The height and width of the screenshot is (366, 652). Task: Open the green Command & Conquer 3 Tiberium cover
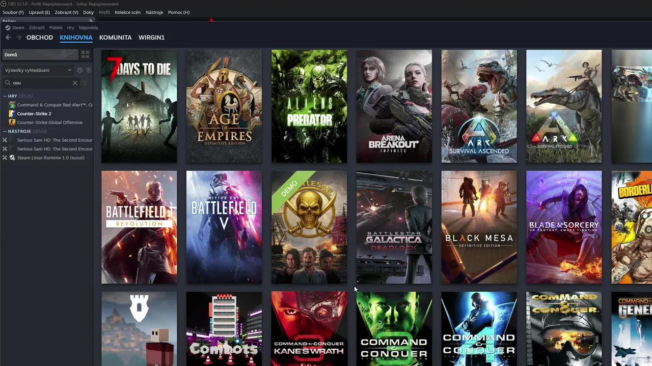[x=394, y=329]
